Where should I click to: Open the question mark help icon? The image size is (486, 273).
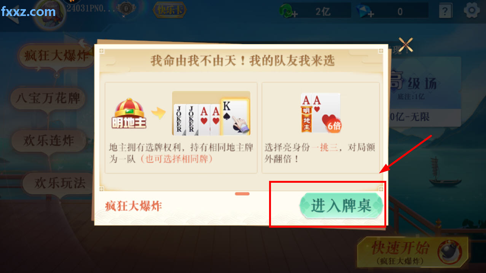click(x=445, y=11)
